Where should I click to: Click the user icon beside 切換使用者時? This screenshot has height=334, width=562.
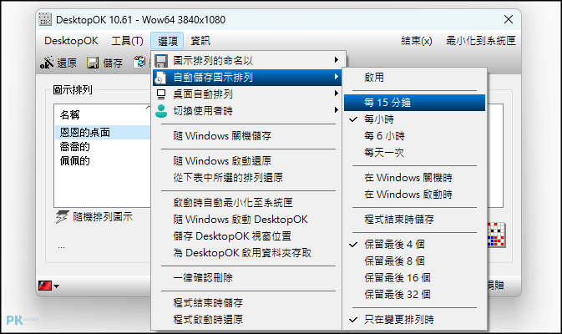(x=161, y=111)
